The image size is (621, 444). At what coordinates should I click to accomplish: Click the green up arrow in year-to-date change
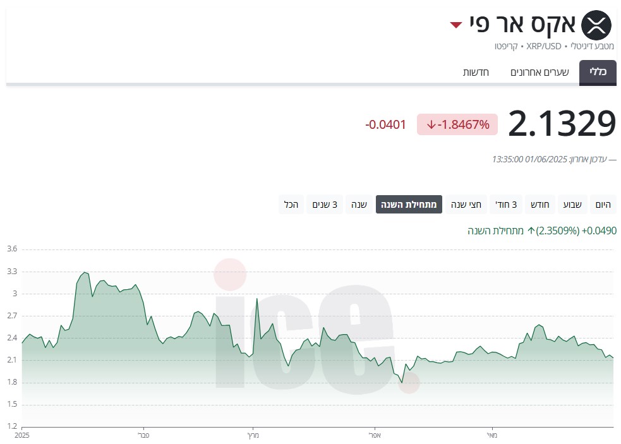531,231
